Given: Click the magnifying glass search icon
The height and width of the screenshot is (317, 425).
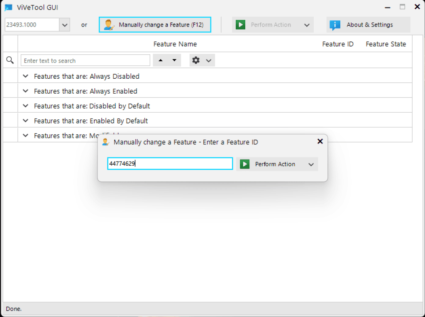Looking at the screenshot, I should 10,60.
